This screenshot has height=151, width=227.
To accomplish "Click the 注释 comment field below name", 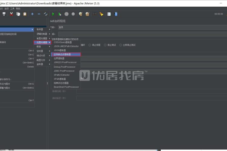I will click(143, 34).
